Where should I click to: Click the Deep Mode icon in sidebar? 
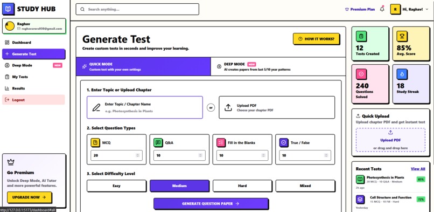pos(7,65)
